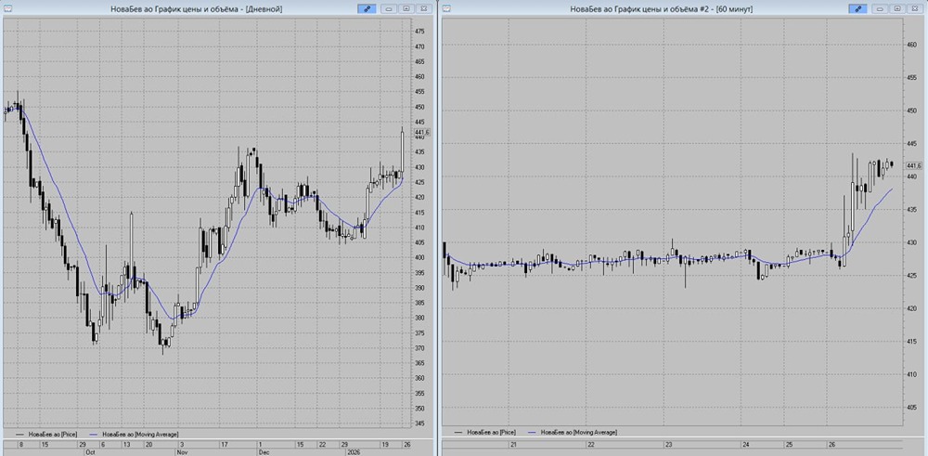The width and height of the screenshot is (928, 456).
Task: Click the last tall white candle in daily chart
Action: tap(403, 153)
